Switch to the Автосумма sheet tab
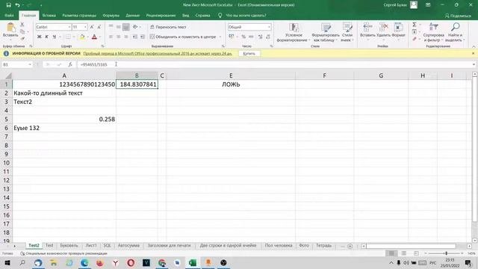The height and width of the screenshot is (269, 478). click(128, 246)
